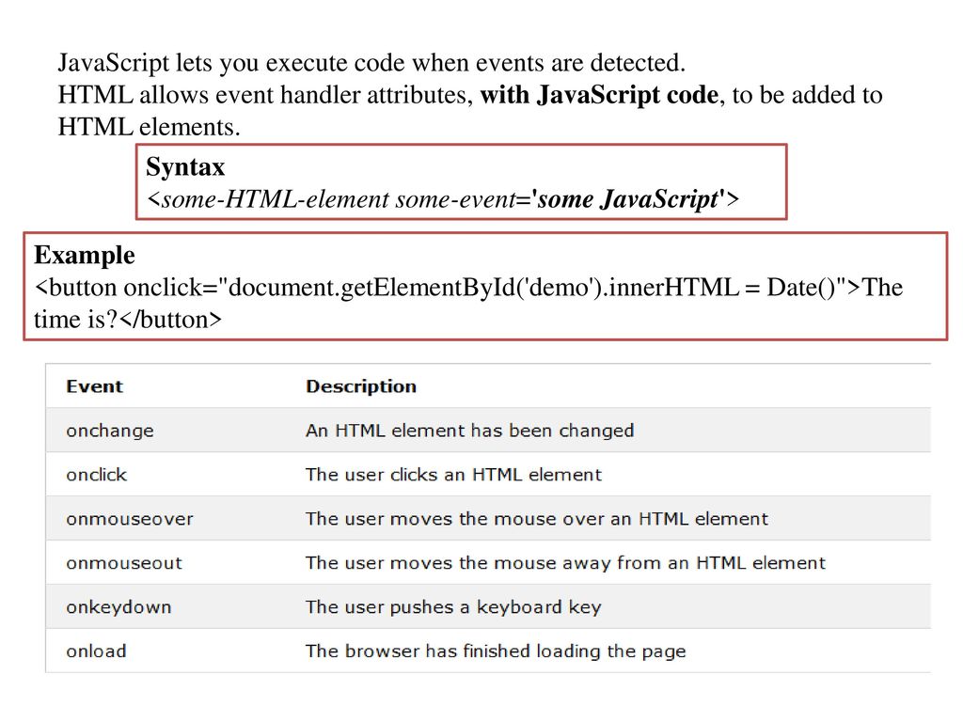The width and height of the screenshot is (963, 722).
Task: Click 'The user pushes a keyboard key'
Action: pos(453,607)
